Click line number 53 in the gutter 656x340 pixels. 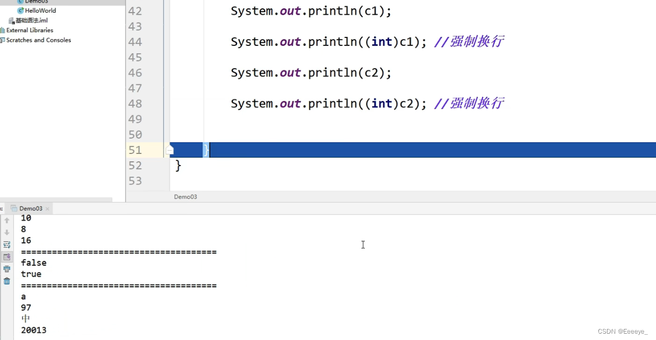[x=135, y=181]
